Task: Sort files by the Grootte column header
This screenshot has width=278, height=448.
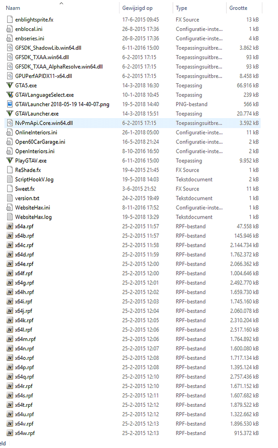Action: (x=238, y=8)
